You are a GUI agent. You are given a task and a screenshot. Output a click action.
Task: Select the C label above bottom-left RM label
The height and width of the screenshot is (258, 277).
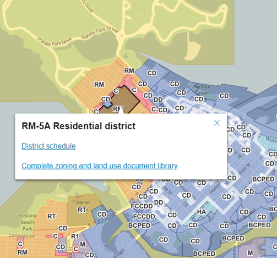pyautogui.click(x=20, y=244)
